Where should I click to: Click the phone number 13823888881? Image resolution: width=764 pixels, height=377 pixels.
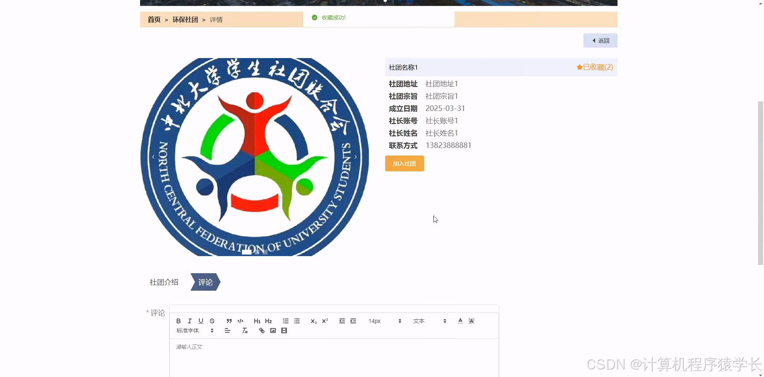448,145
